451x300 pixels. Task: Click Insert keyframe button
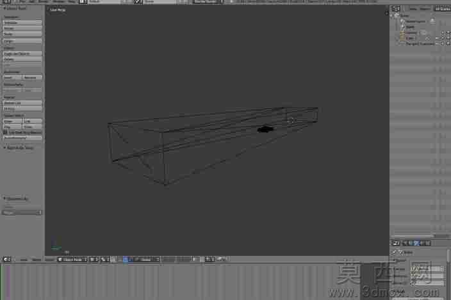[x=12, y=77]
